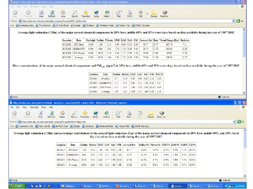
Task: Select GUMO1 taskbar button
Action: 105,186
